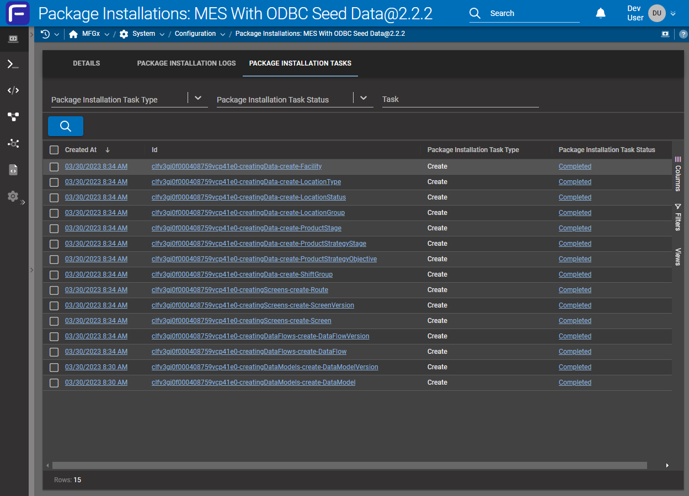Click the System gear icon in the breadcrumb
Screen dimensions: 689x496
[124, 34]
